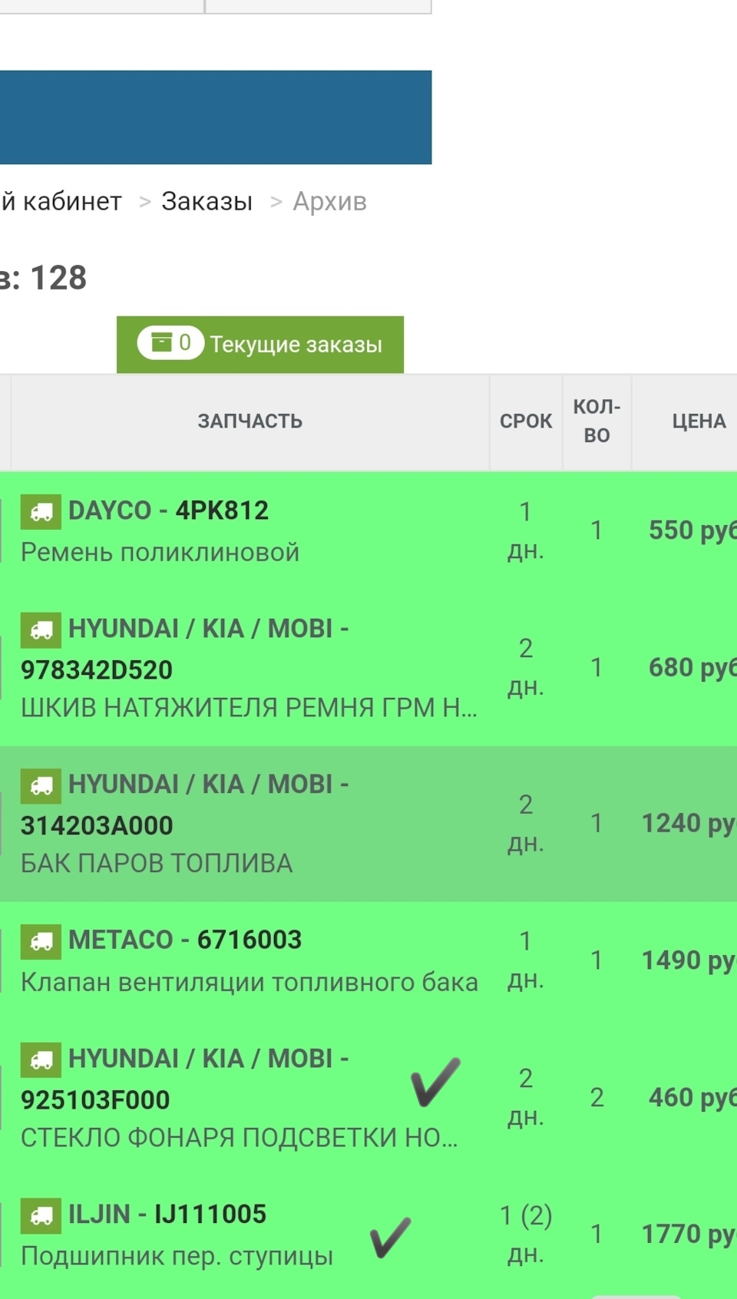
Task: Click the truck icon beside DAYCO 4PK812
Action: pyautogui.click(x=41, y=511)
